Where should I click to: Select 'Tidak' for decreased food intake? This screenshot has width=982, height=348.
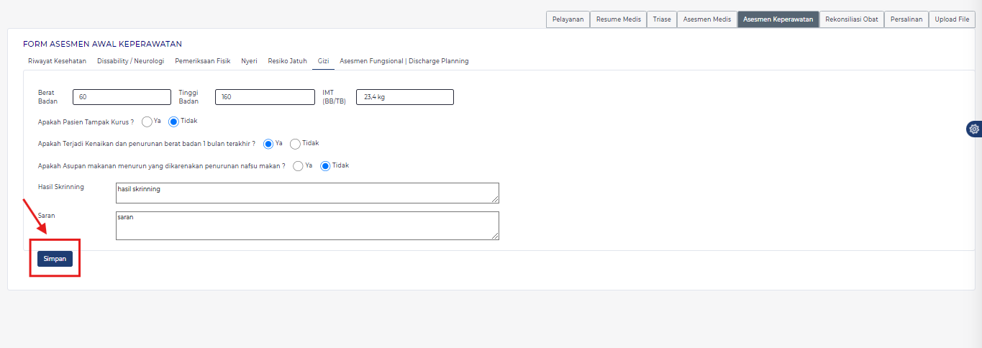(325, 166)
